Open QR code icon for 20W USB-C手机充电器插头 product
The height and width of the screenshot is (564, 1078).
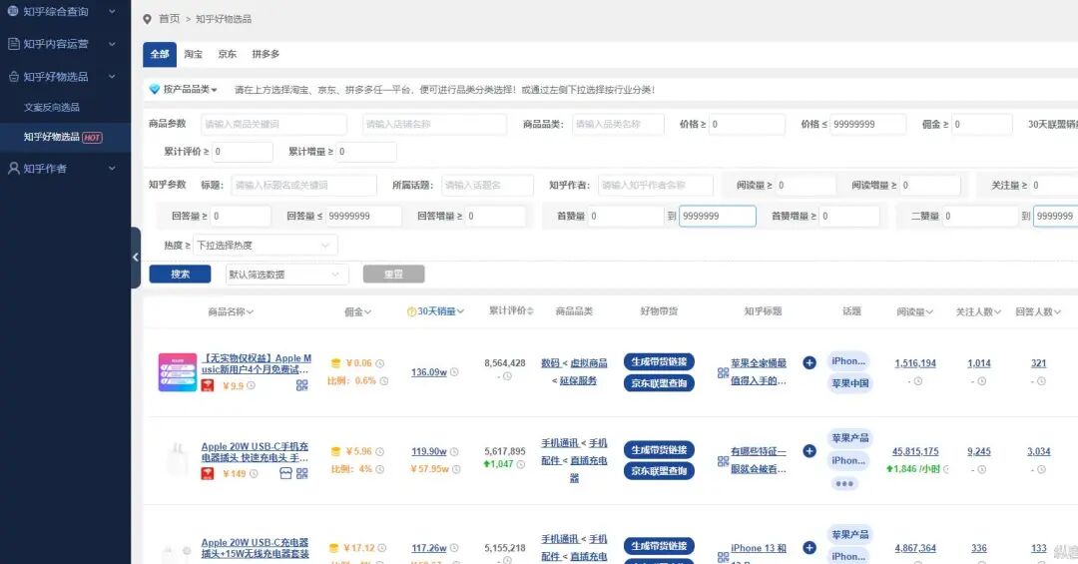click(301, 473)
